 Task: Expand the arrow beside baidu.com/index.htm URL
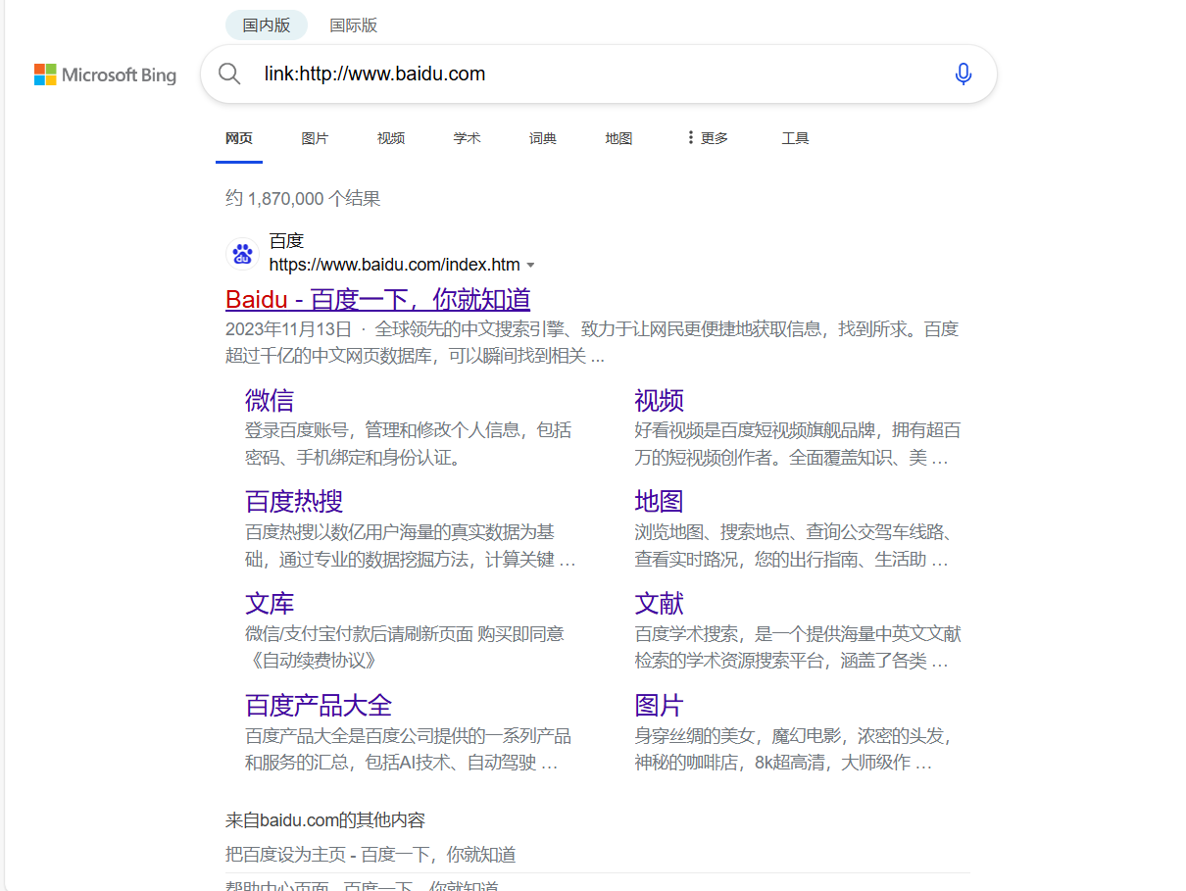[x=530, y=266]
